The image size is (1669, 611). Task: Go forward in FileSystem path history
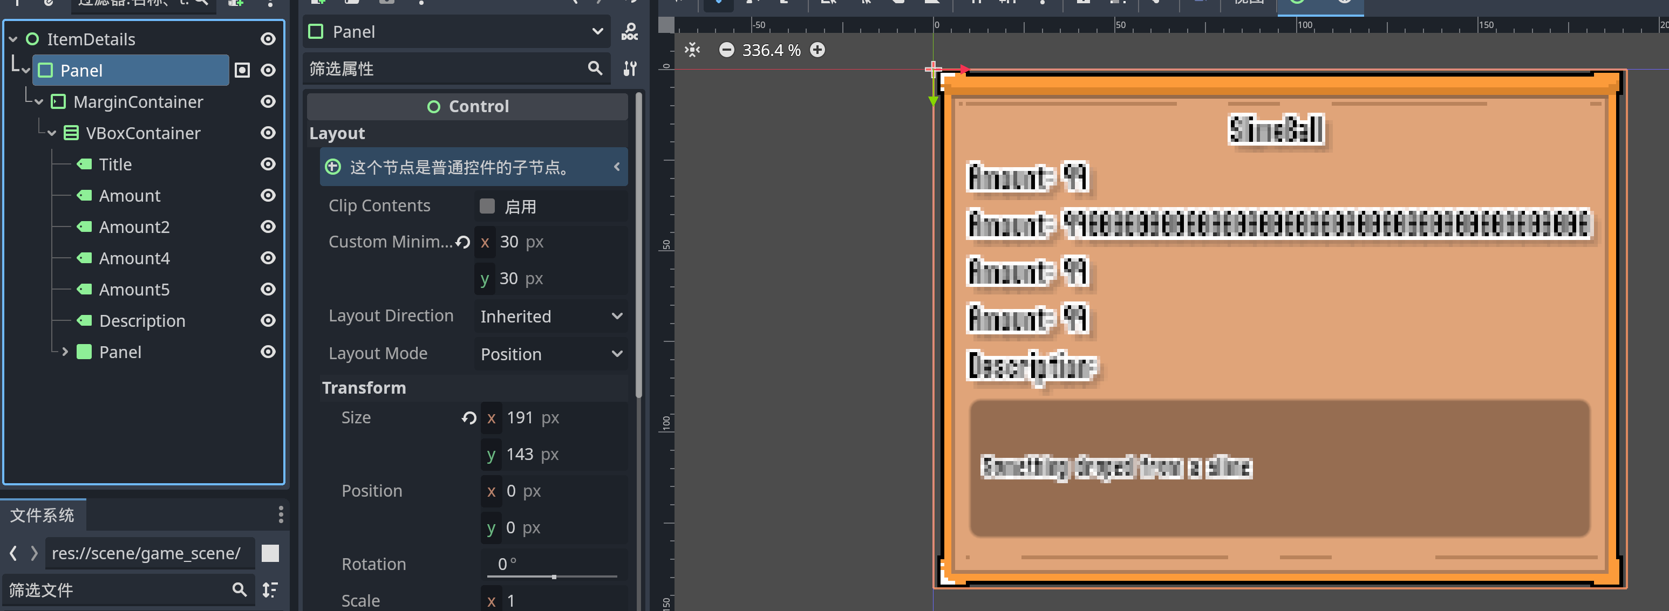35,553
